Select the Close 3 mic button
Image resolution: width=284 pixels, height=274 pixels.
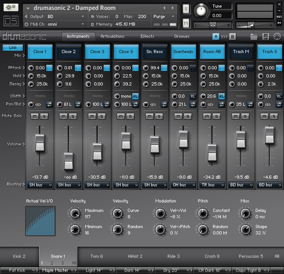pos(97,52)
